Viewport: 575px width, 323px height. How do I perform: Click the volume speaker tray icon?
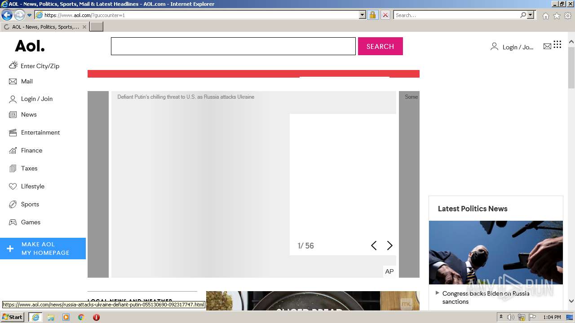point(511,317)
